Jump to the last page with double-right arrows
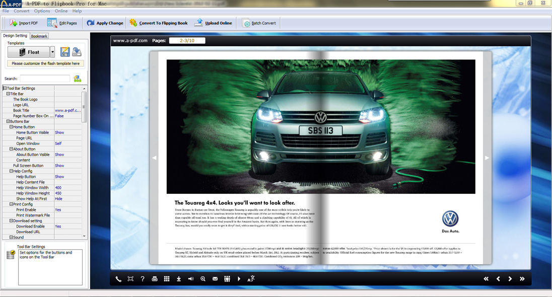Viewport: 552px width, 297px height. click(x=522, y=279)
